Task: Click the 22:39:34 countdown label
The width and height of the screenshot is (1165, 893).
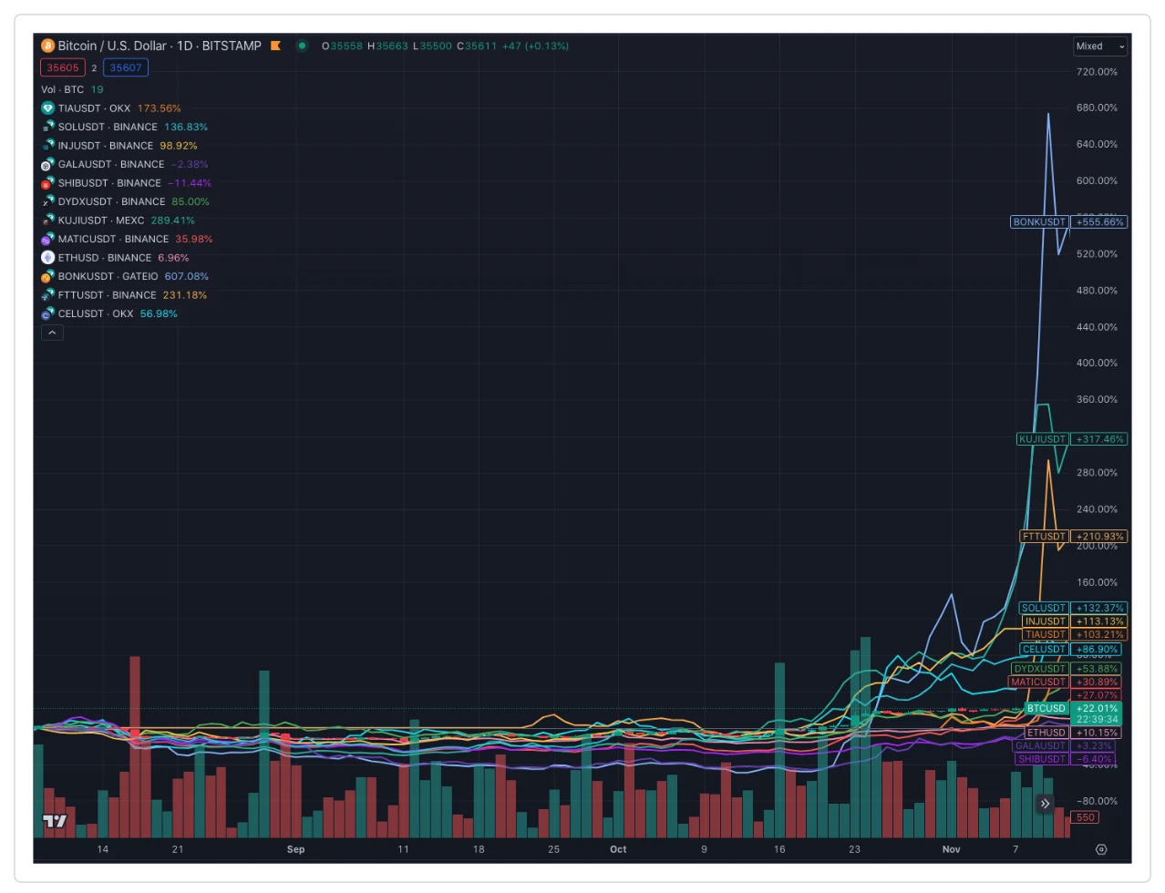Action: point(1097,720)
